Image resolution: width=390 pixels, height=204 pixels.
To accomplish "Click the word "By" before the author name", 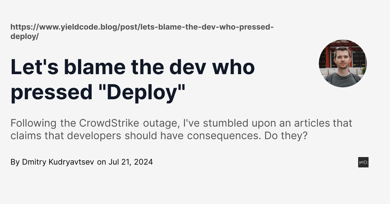I will (x=15, y=162).
